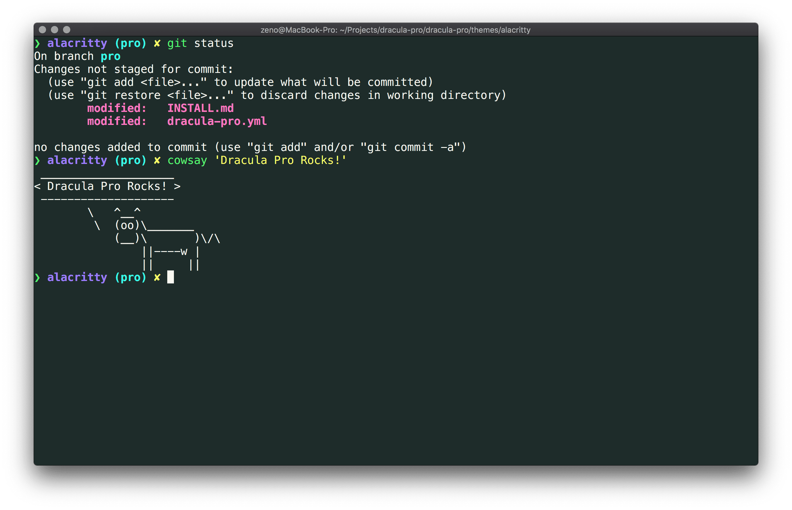Click the cyan pro branch name after 'On branch'
The height and width of the screenshot is (510, 792).
coord(110,56)
